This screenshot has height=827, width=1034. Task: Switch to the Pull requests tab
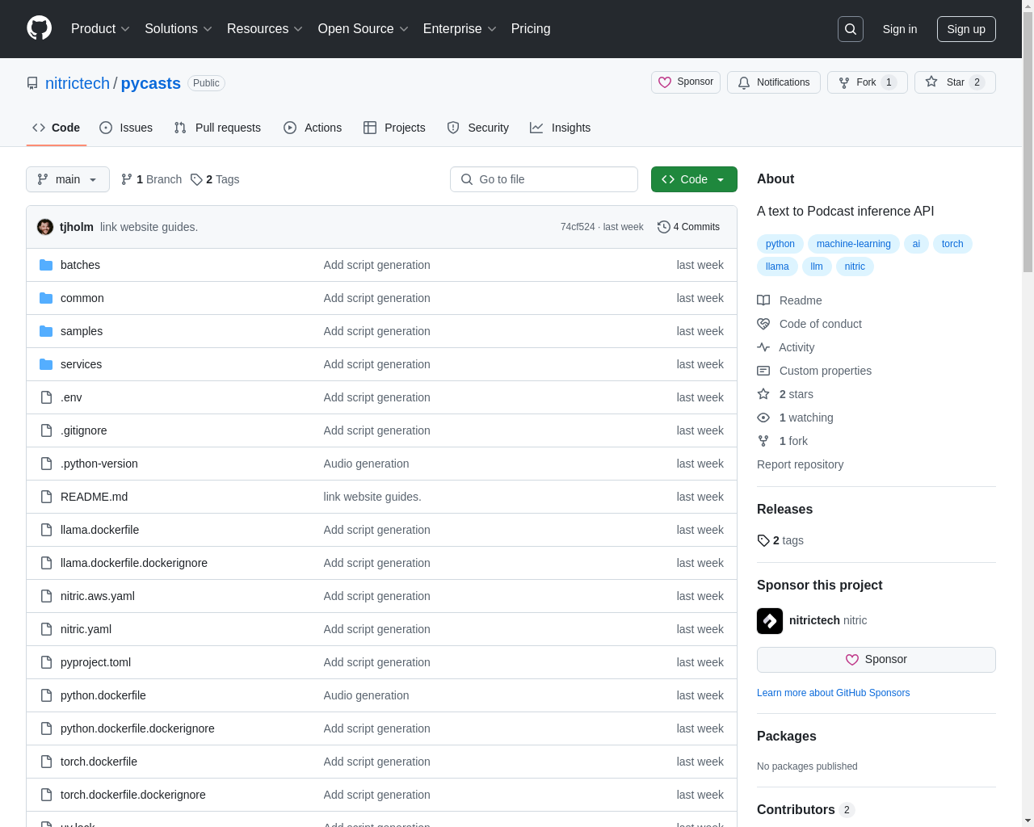point(217,128)
